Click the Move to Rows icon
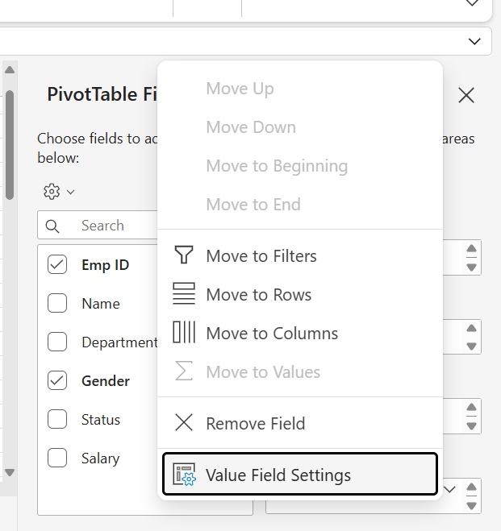Image resolution: width=501 pixels, height=531 pixels. coord(184,295)
